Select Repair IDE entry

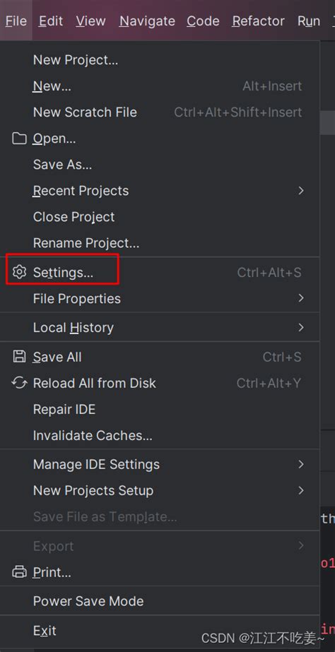pos(160,409)
